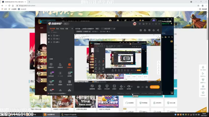Open the 弹幕秀 TV-shaped tool
209x117 pixels.
tap(60, 83)
